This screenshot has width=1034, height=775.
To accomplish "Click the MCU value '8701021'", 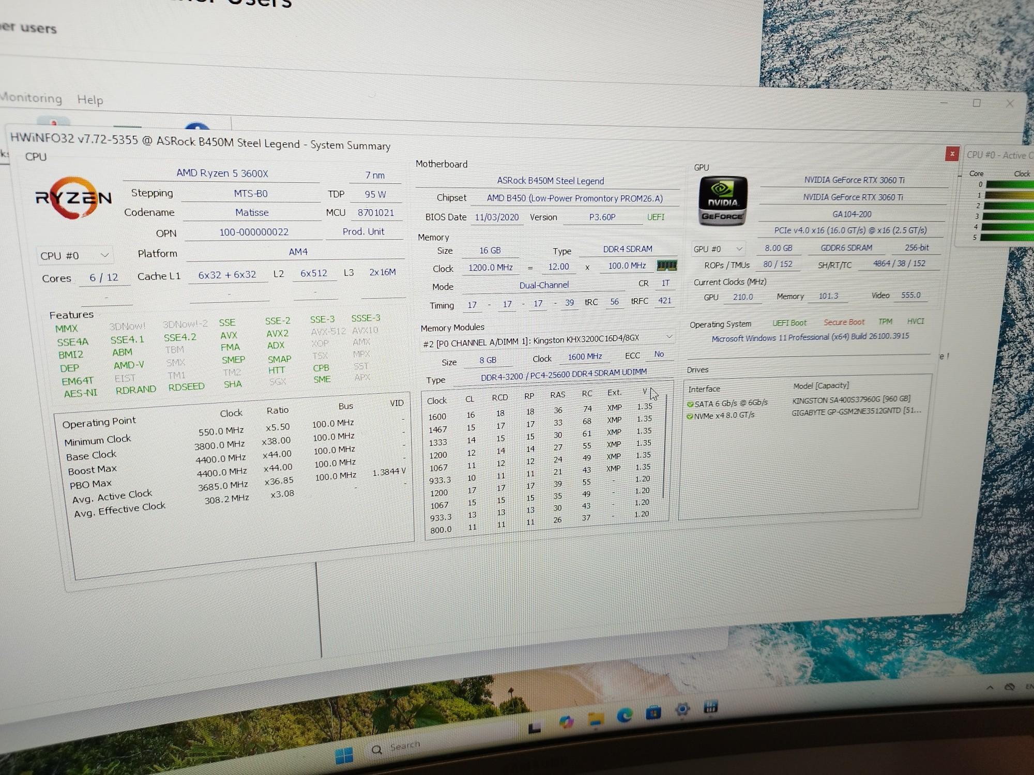I will pos(376,212).
